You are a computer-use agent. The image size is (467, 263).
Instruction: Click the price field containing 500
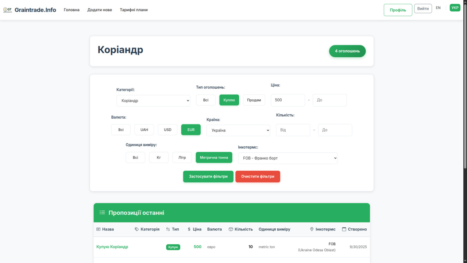point(287,100)
